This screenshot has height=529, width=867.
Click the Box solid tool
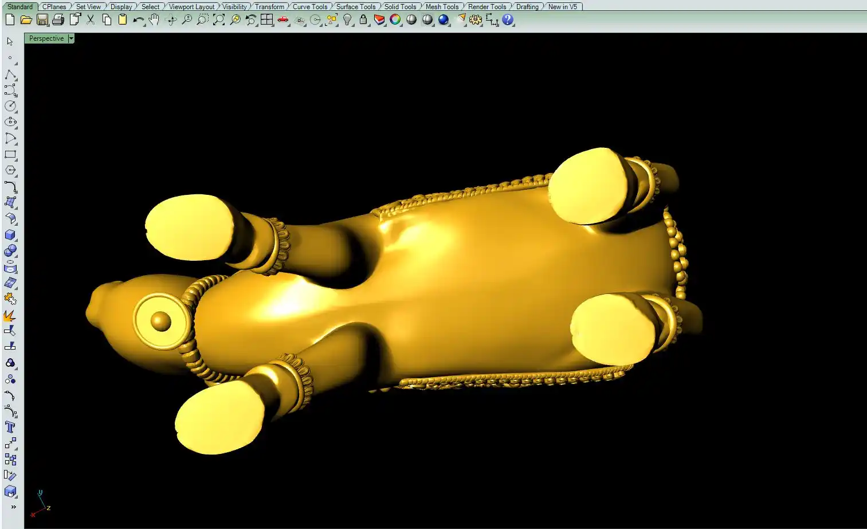pyautogui.click(x=10, y=235)
